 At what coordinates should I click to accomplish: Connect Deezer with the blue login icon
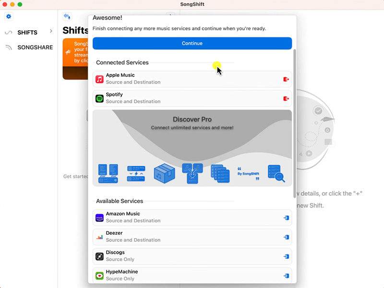286,237
